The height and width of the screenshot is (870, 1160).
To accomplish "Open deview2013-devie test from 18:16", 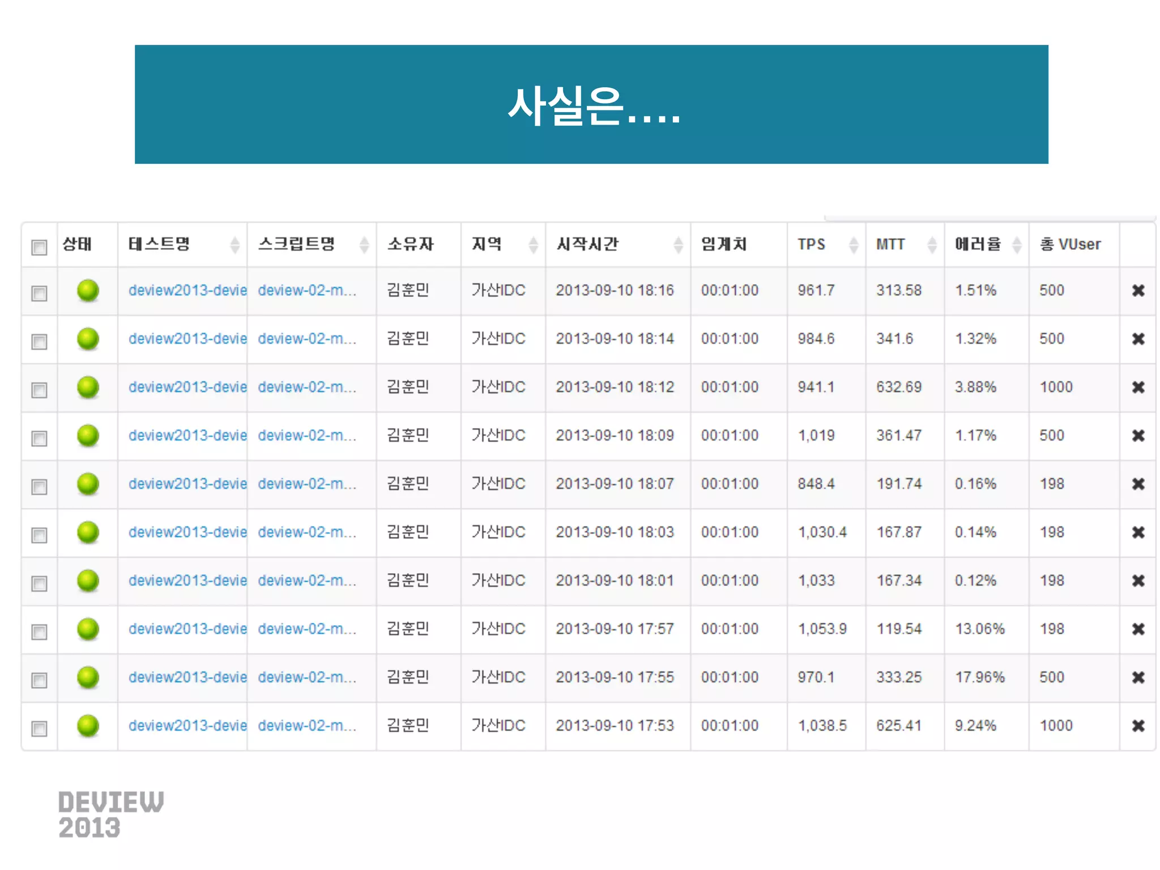I will coord(187,291).
